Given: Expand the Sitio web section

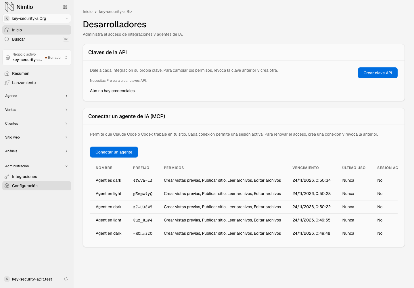Looking at the screenshot, I should [x=37, y=137].
